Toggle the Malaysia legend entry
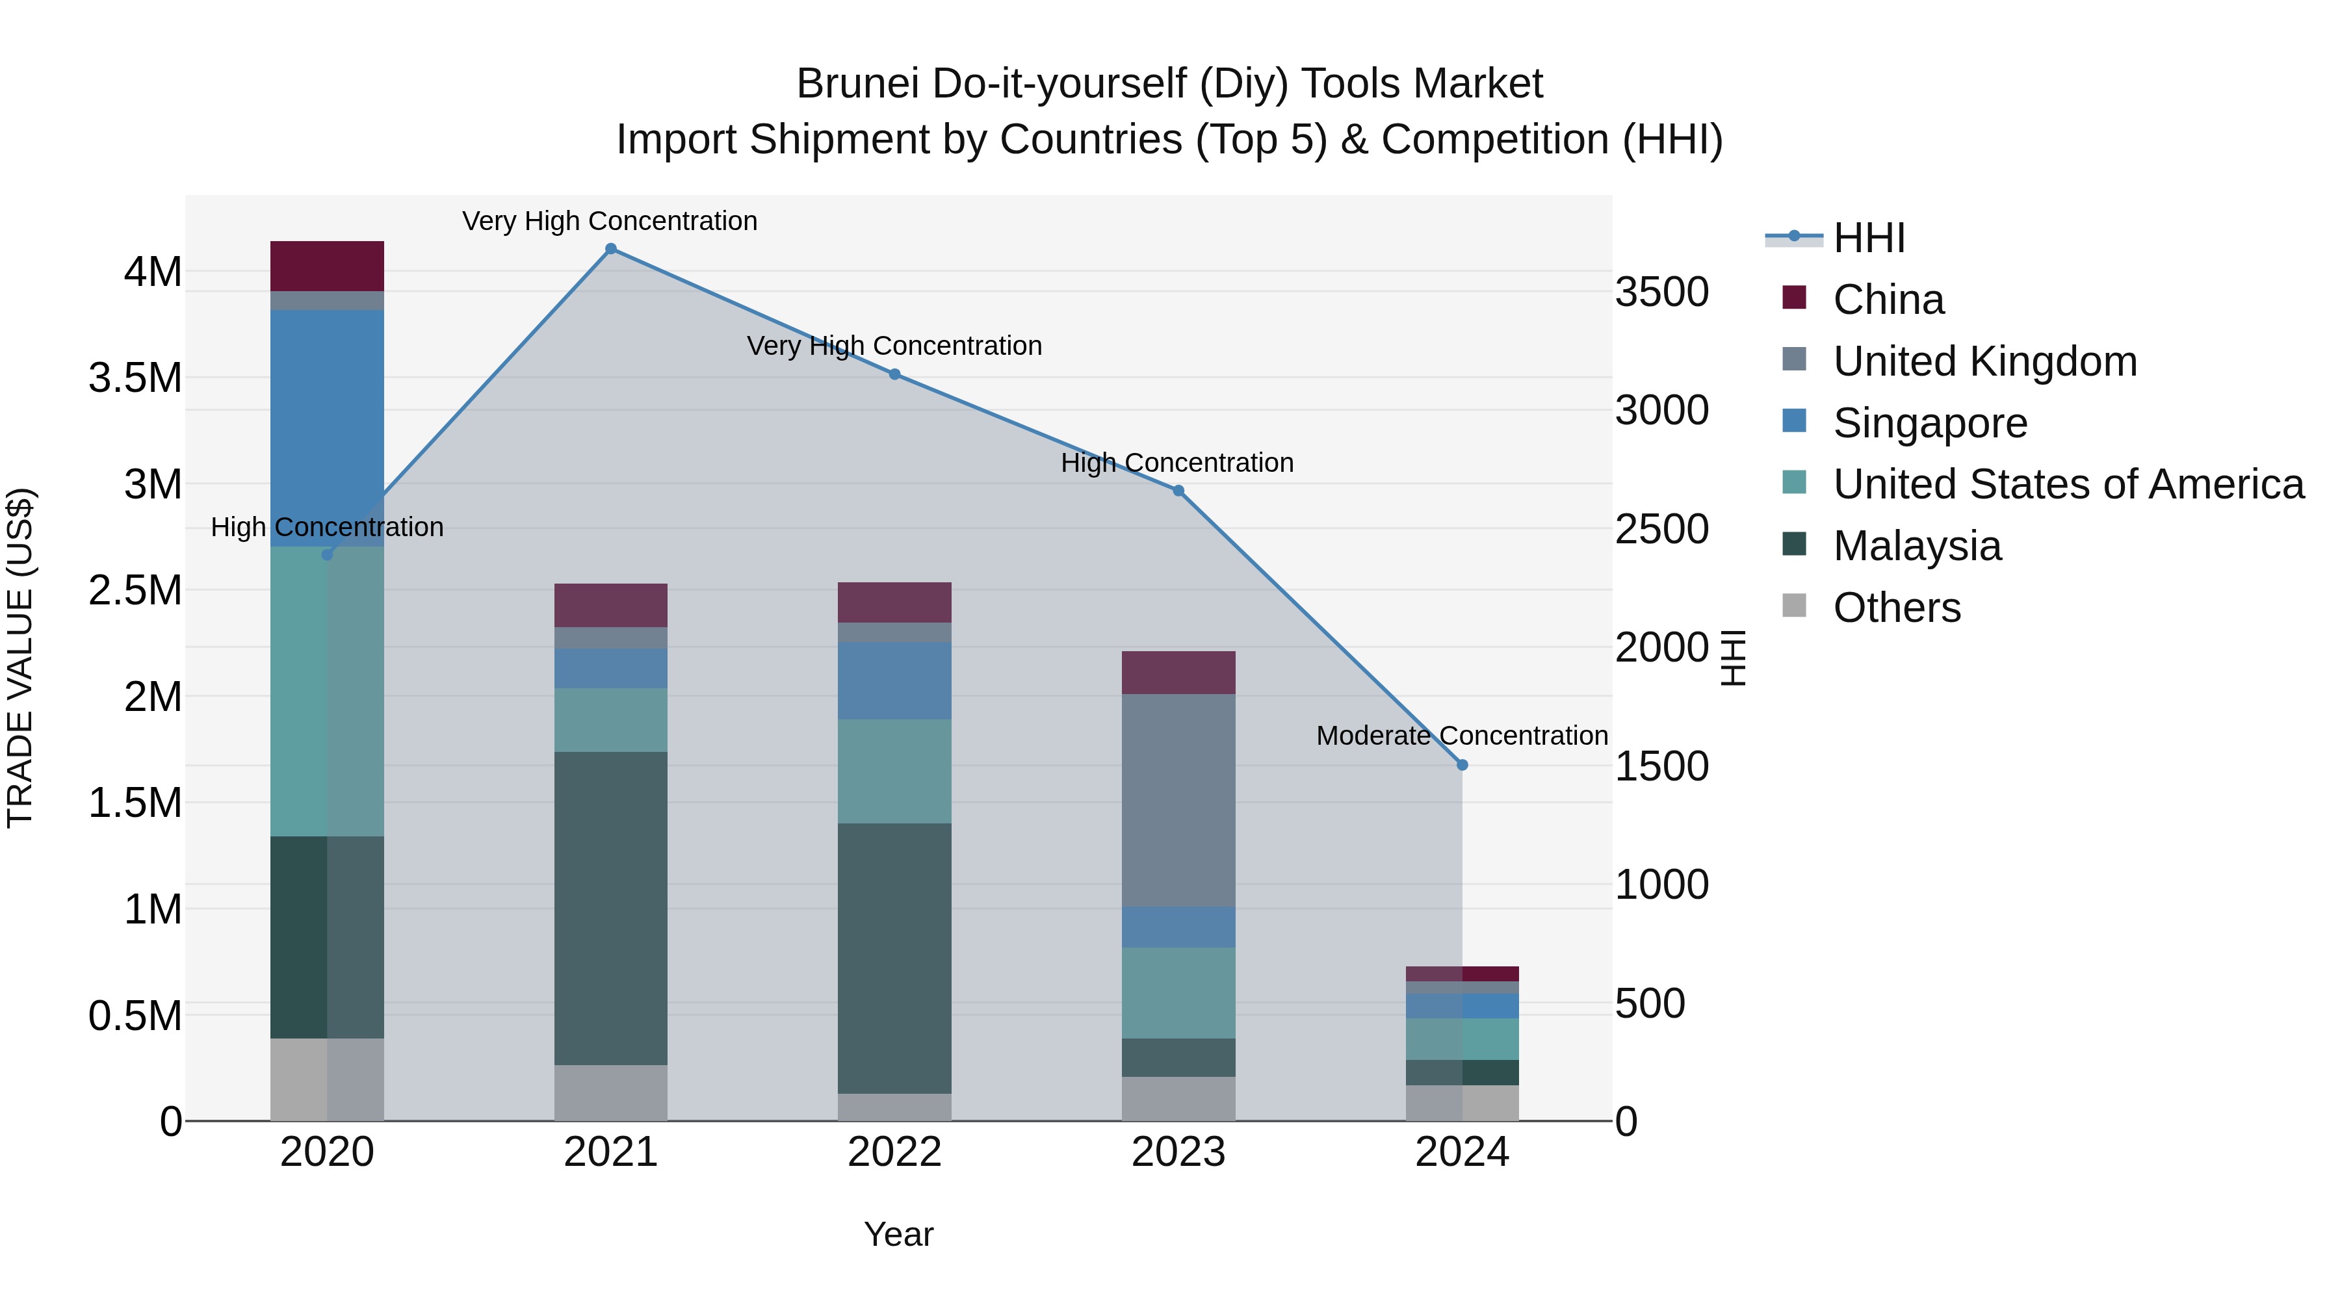Image resolution: width=2340 pixels, height=1316 pixels. tap(1891, 546)
